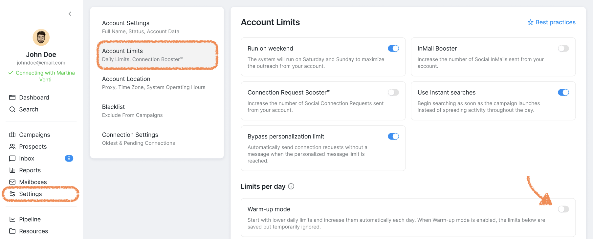Click the Pipeline chart icon

12,219
